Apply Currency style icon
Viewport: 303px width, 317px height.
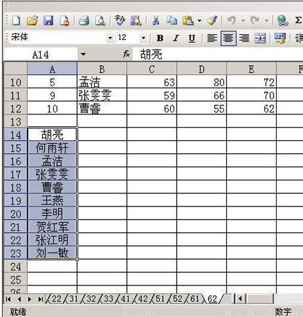[280, 39]
